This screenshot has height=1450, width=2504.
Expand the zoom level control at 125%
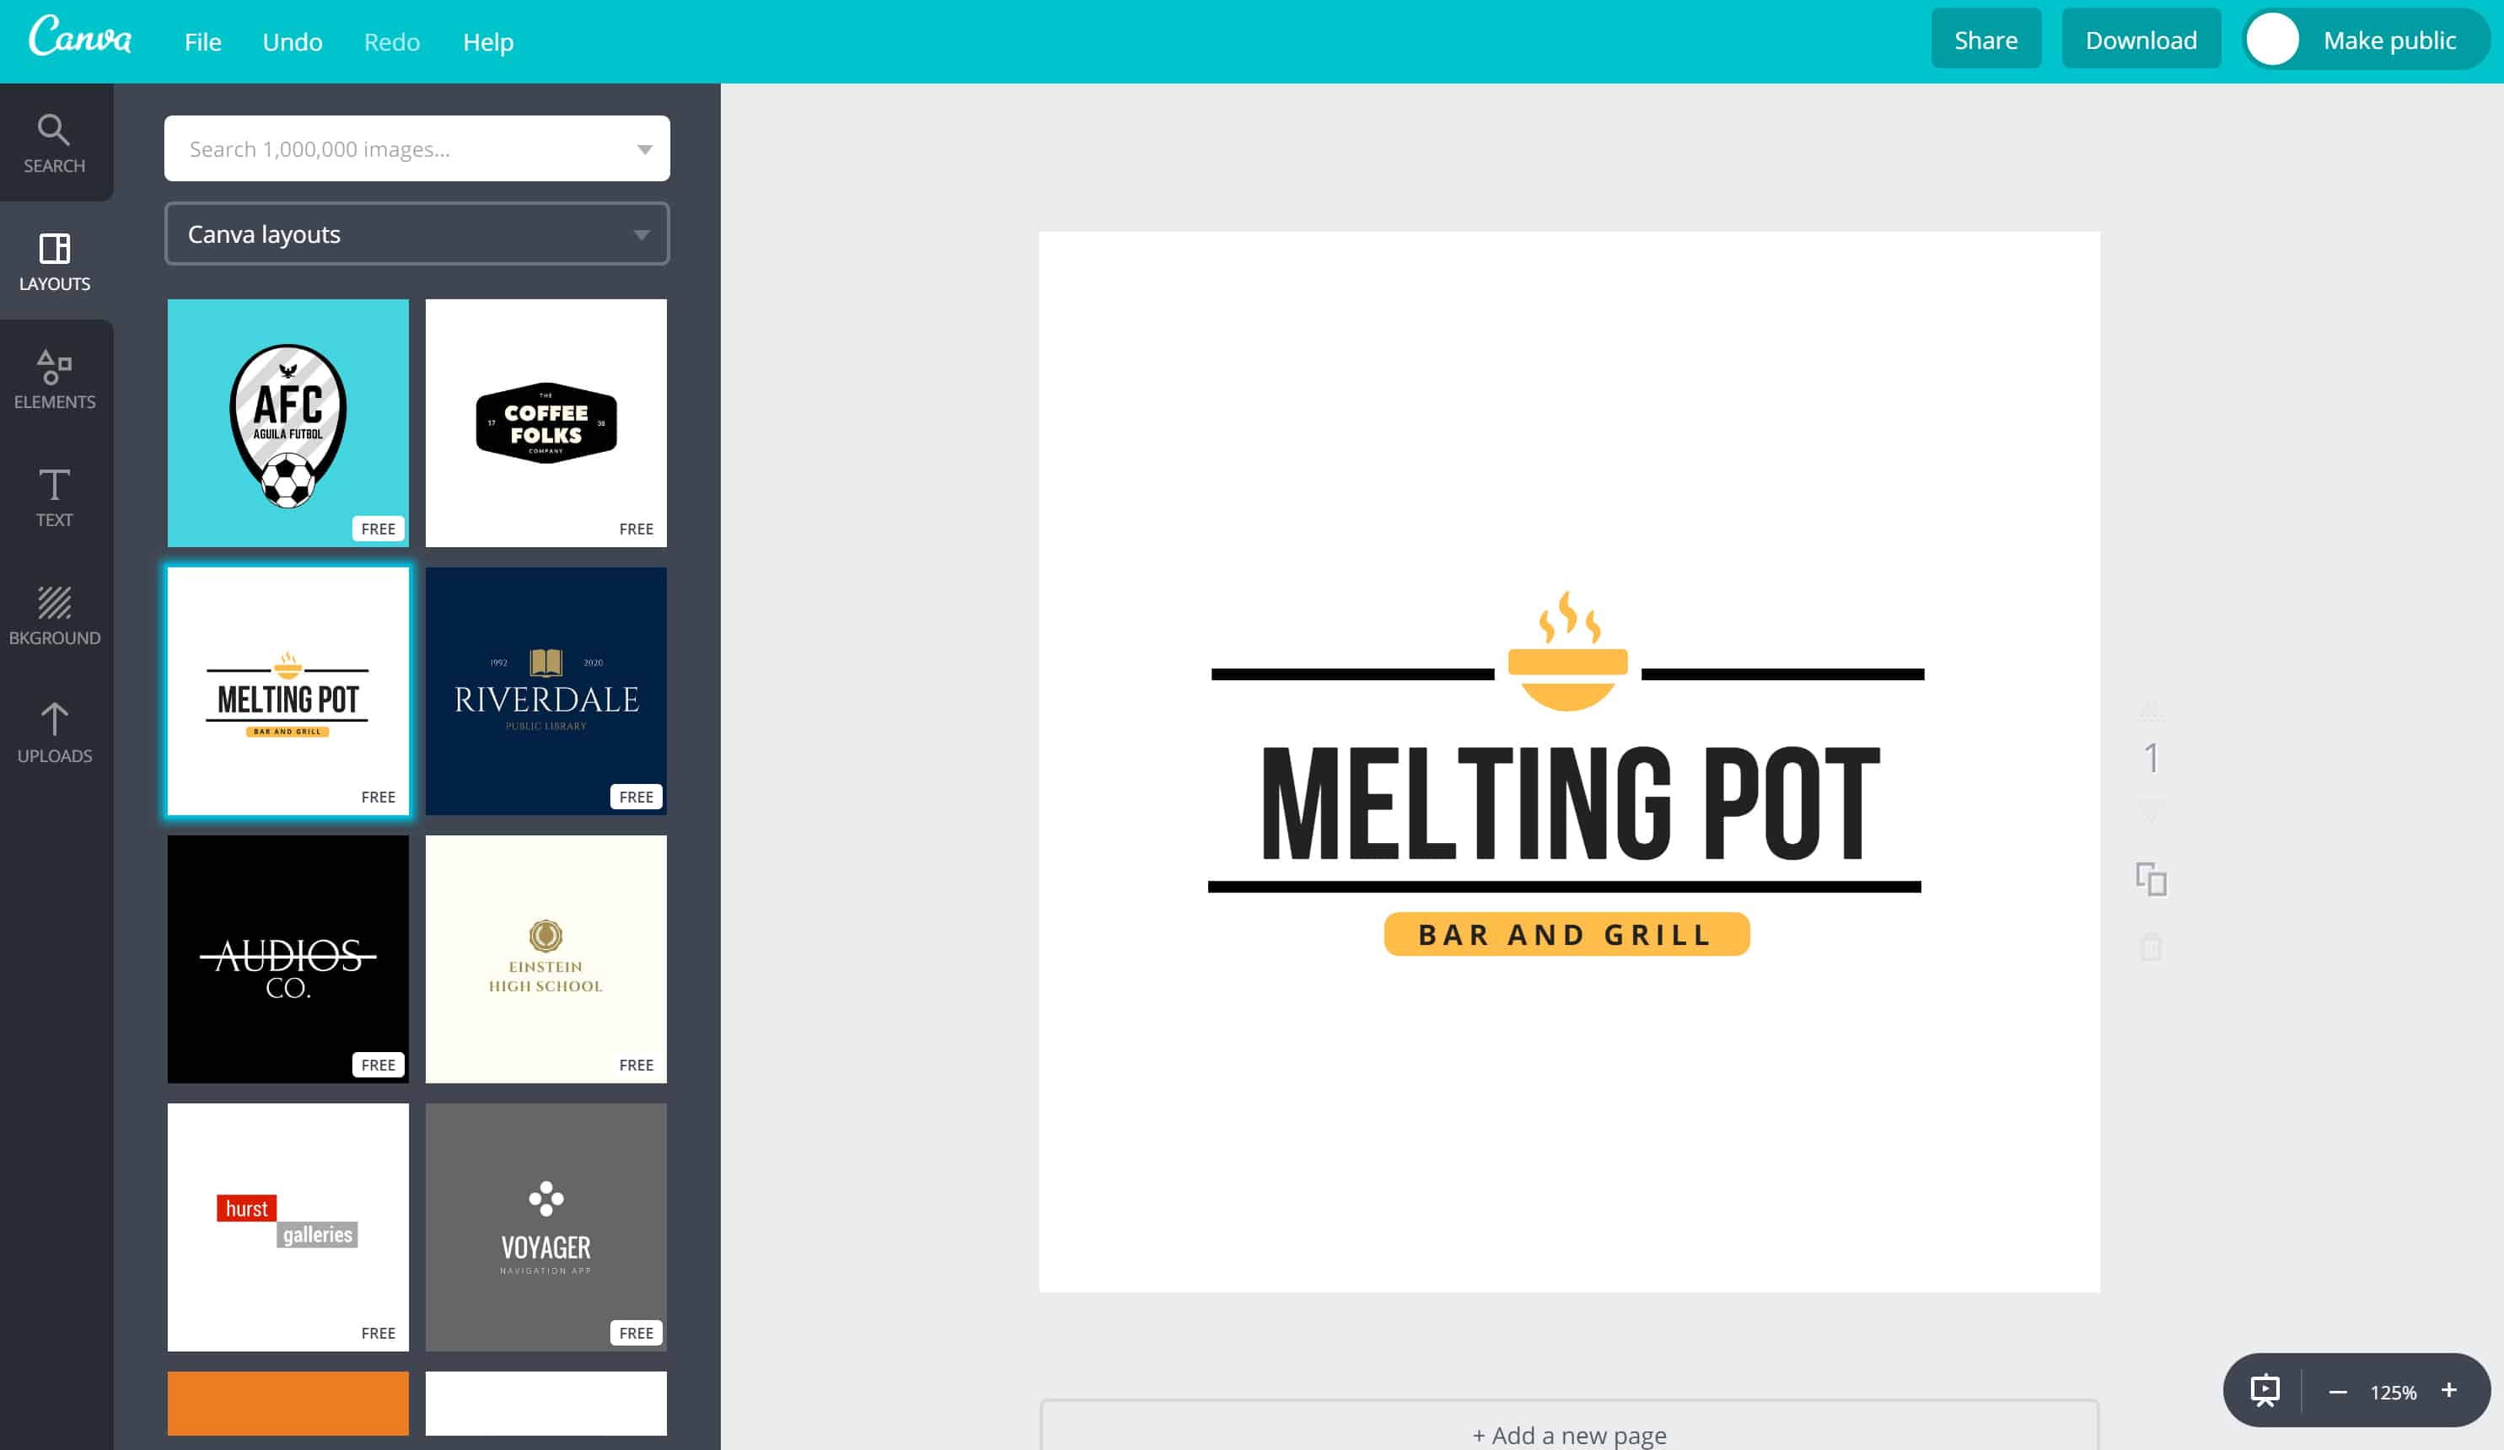tap(2394, 1389)
